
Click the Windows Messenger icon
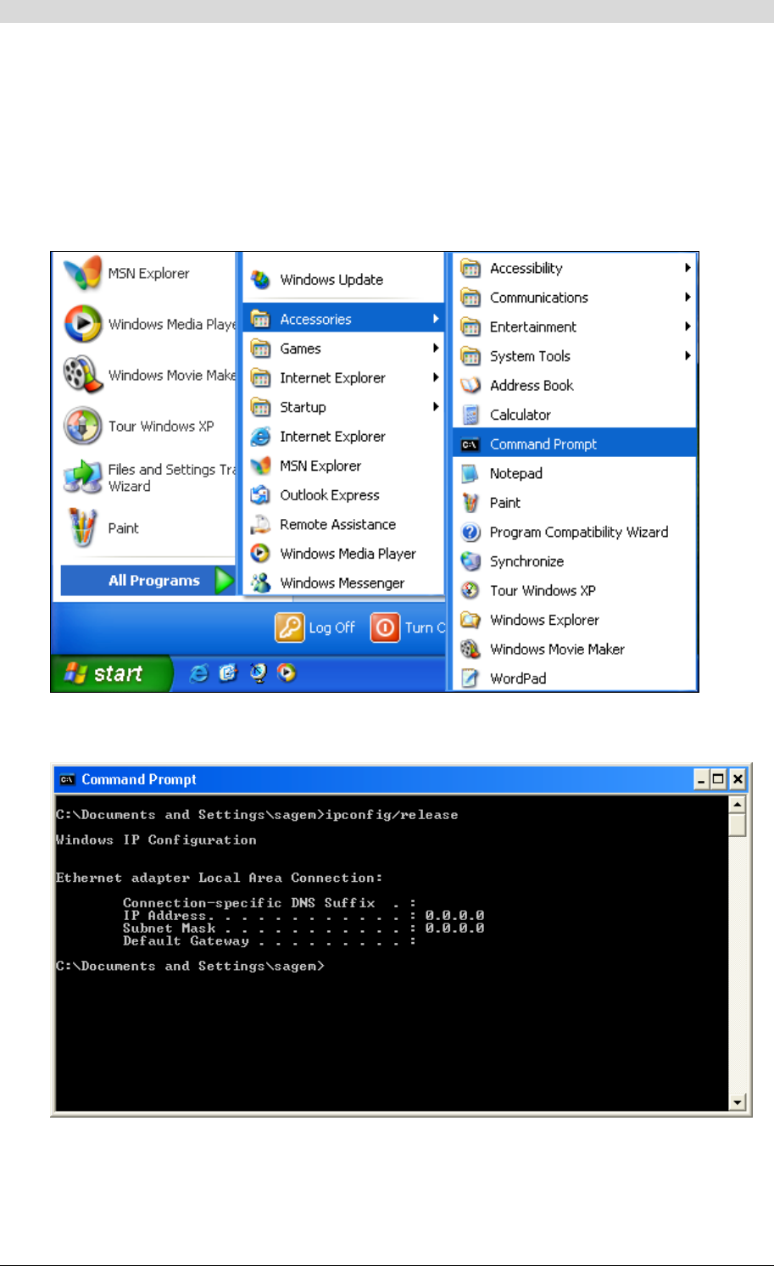click(261, 583)
